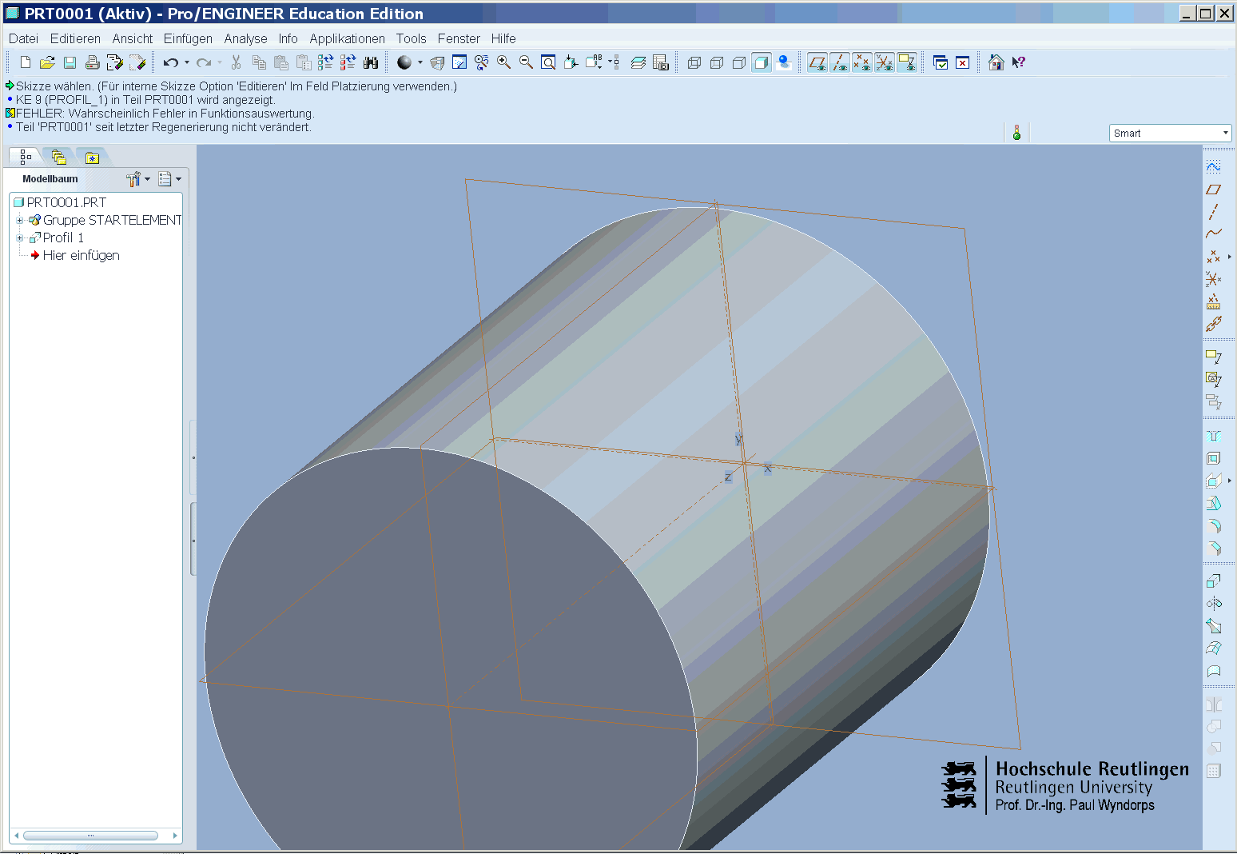The height and width of the screenshot is (854, 1237).
Task: Open a file using the folder icon
Action: tap(47, 62)
